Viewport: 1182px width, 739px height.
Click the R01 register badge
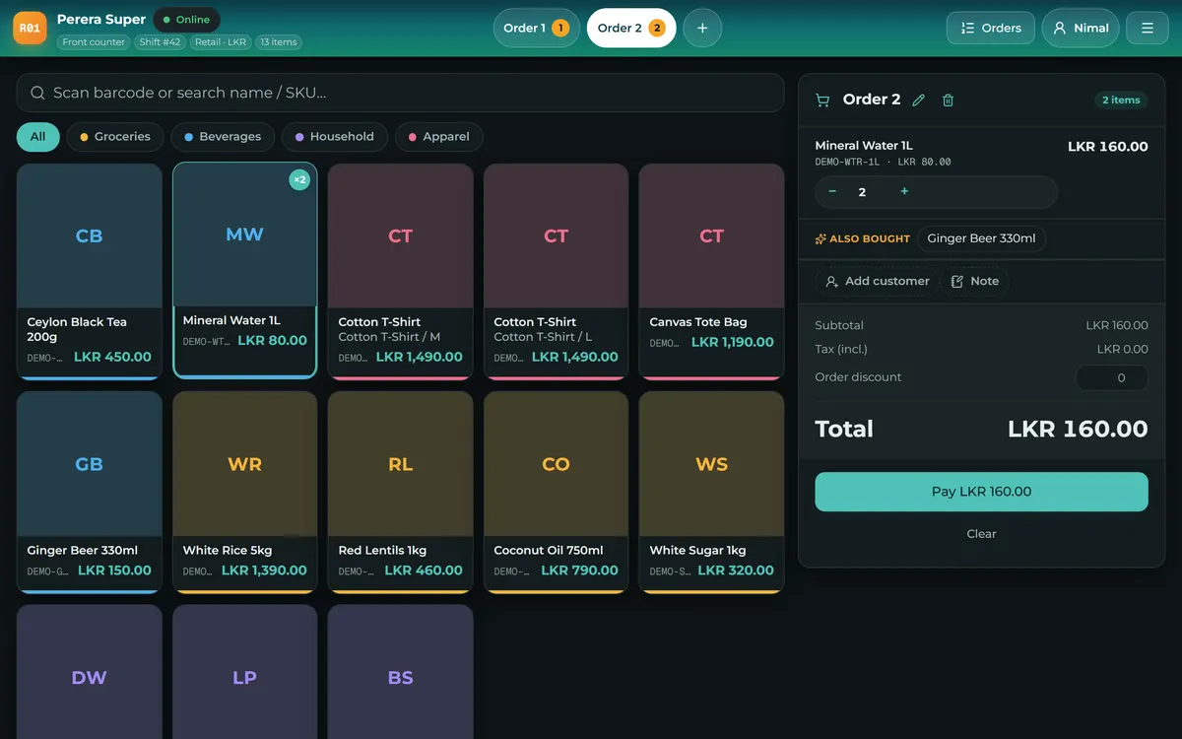30,28
